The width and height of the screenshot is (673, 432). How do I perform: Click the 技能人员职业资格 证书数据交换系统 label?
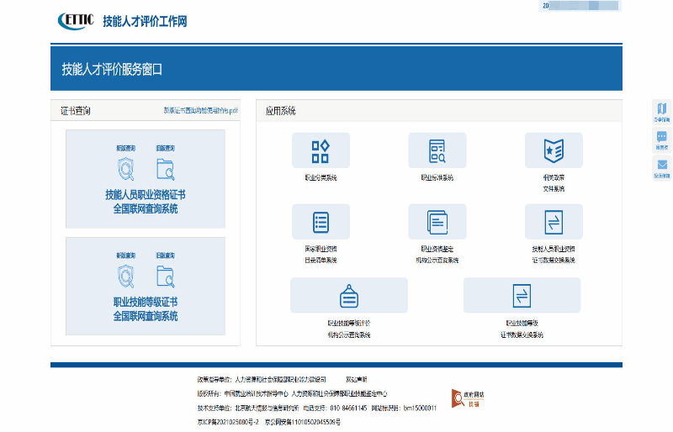tap(554, 255)
